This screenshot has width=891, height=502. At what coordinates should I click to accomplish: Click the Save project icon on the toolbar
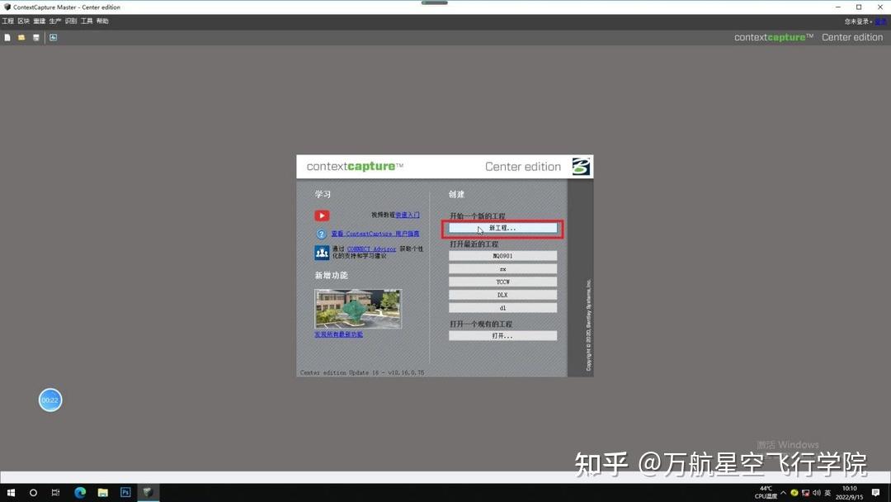point(35,37)
